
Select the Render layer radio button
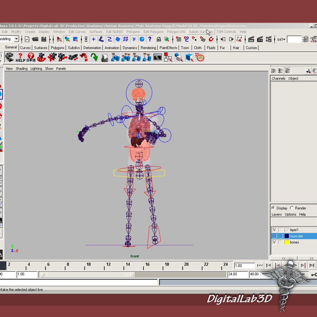pyautogui.click(x=291, y=208)
